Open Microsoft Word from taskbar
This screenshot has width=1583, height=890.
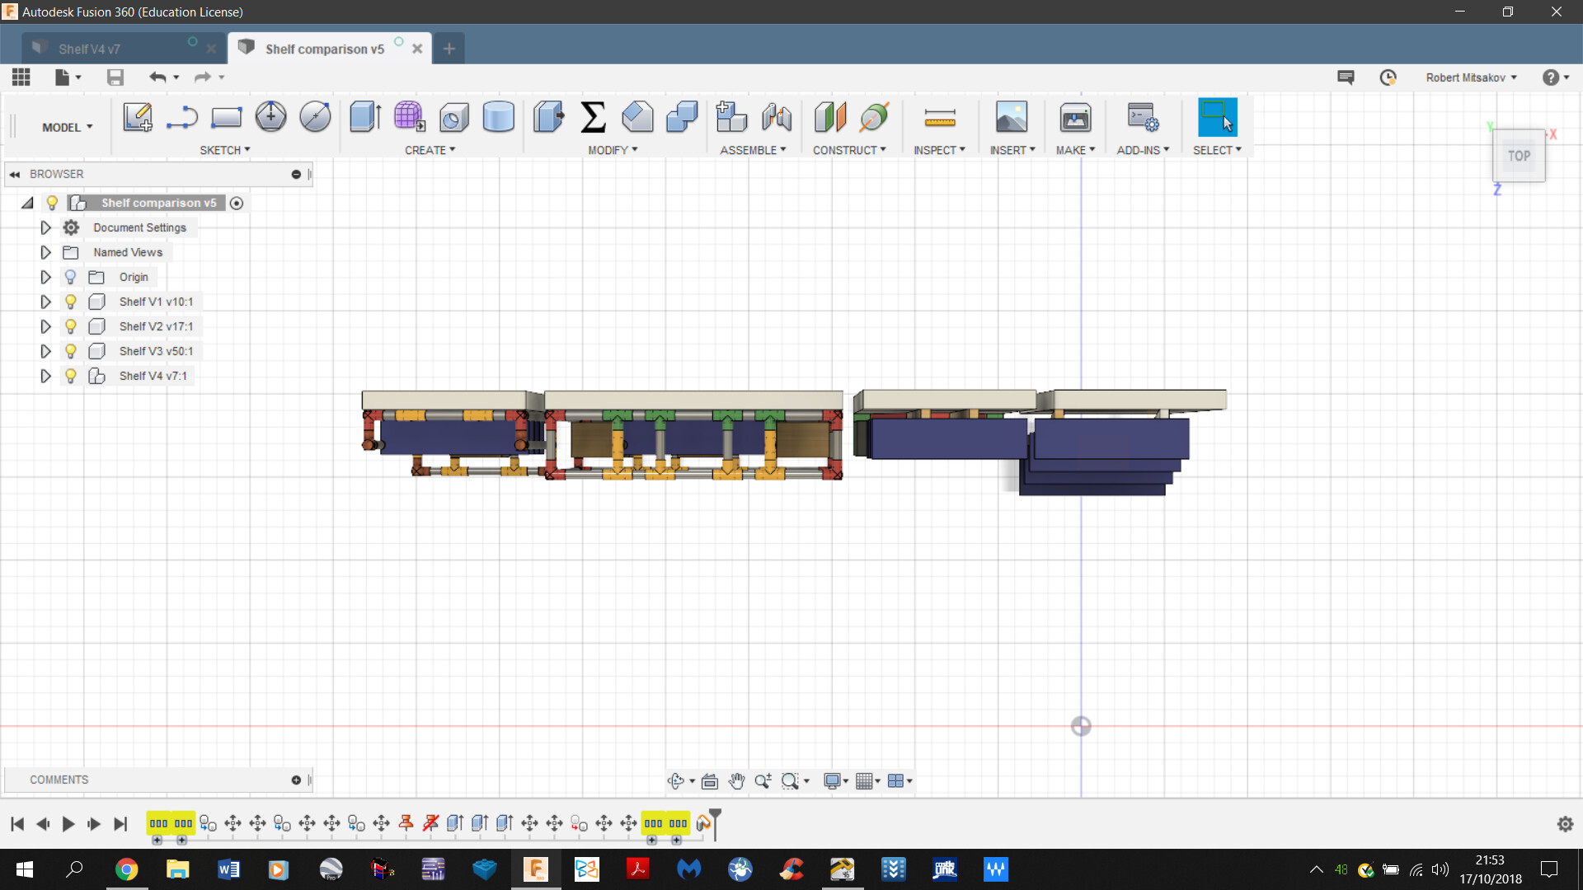(228, 869)
